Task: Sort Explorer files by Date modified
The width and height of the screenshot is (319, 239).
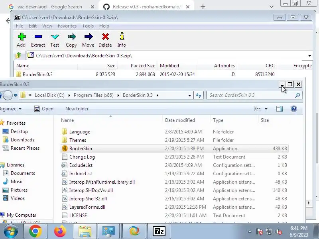Action: (180, 120)
